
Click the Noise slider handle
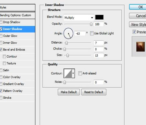[65, 82]
